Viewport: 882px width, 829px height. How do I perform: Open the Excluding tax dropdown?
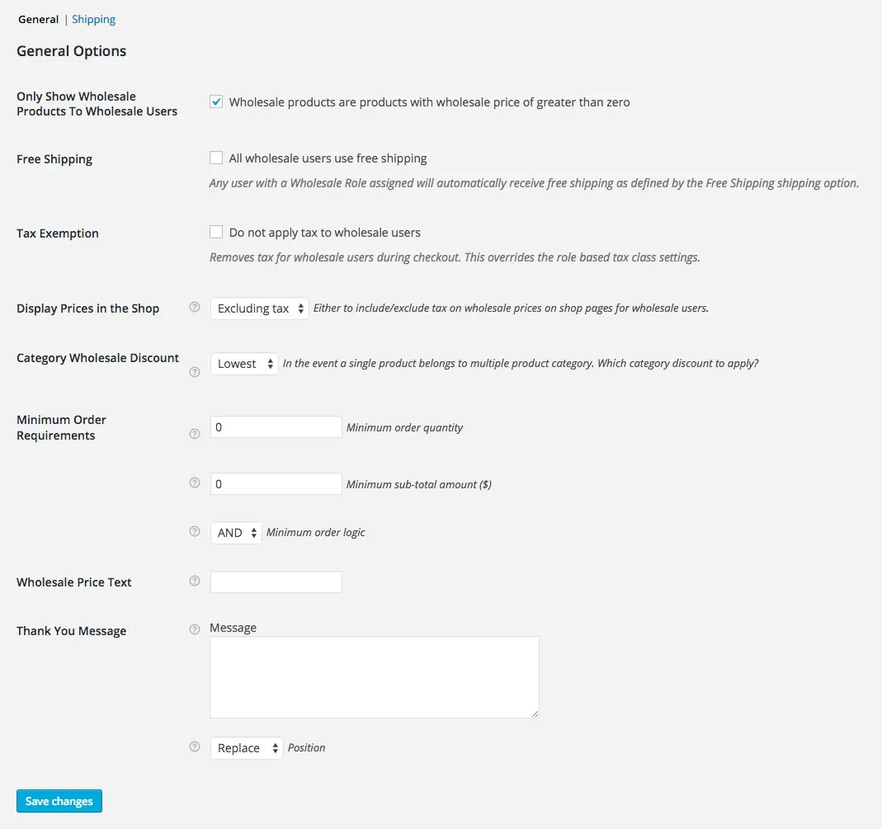tap(259, 308)
